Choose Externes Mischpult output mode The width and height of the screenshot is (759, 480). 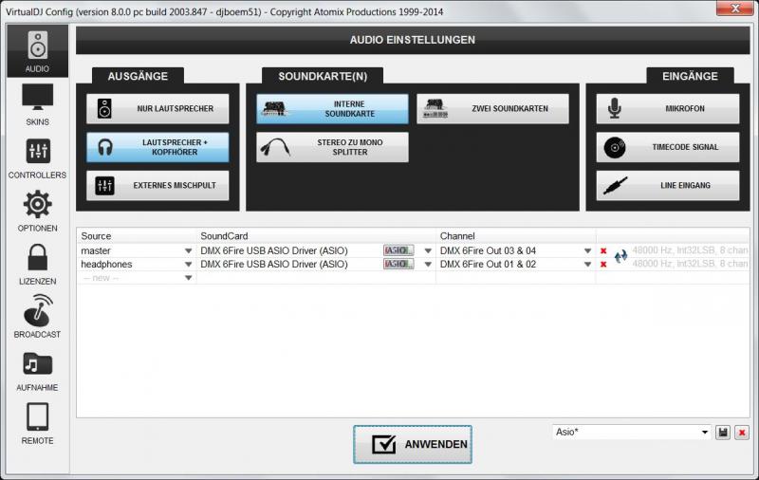(x=157, y=185)
